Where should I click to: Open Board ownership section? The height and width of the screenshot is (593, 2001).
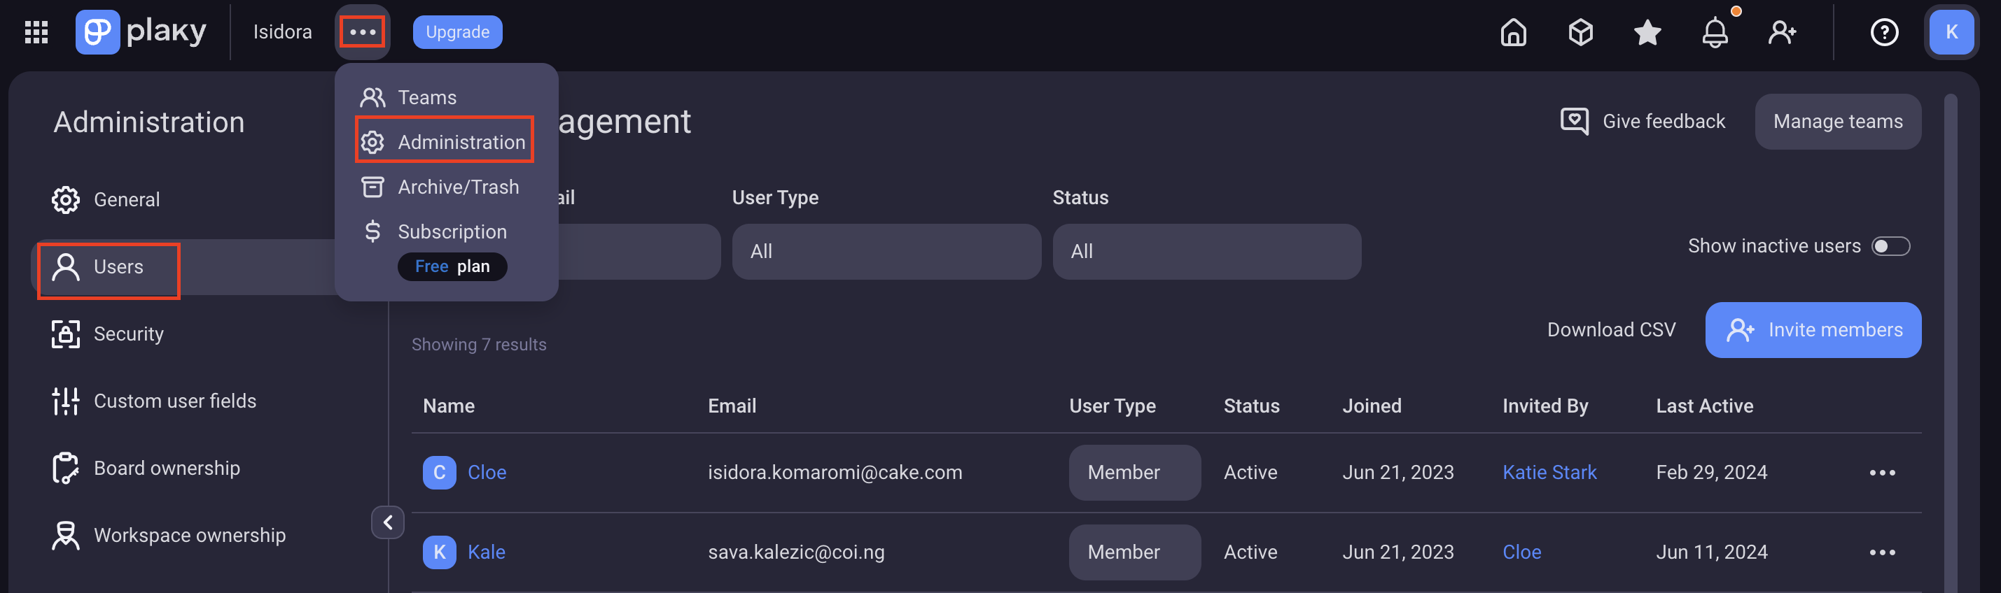(146, 469)
